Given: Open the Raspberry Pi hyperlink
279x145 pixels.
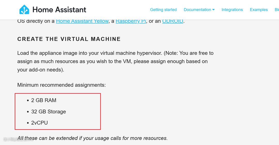Looking at the screenshot, I should pos(131,21).
